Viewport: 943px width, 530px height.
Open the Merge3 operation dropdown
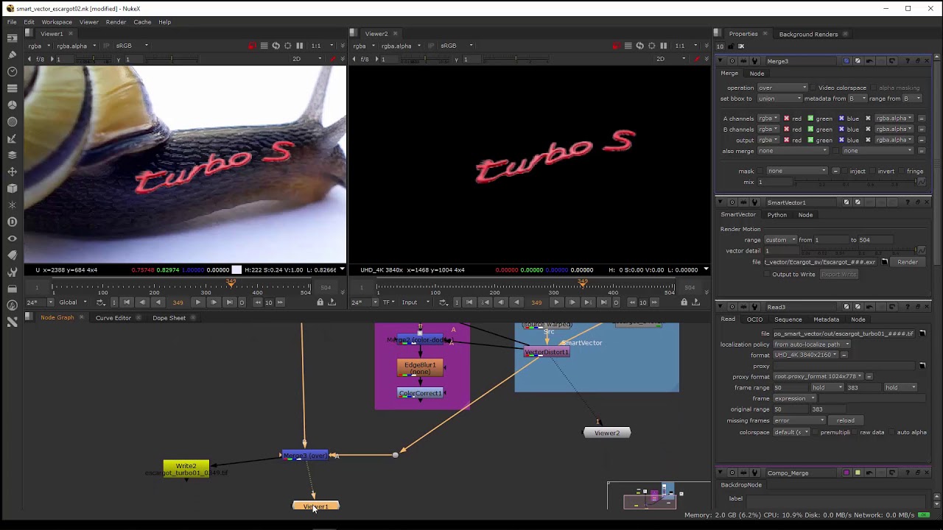click(x=782, y=88)
